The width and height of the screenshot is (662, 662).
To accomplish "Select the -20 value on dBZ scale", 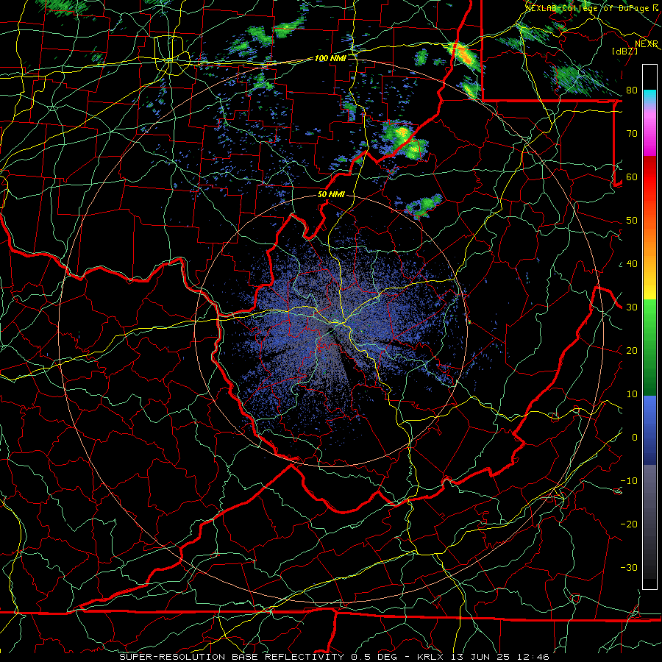I will click(x=629, y=524).
